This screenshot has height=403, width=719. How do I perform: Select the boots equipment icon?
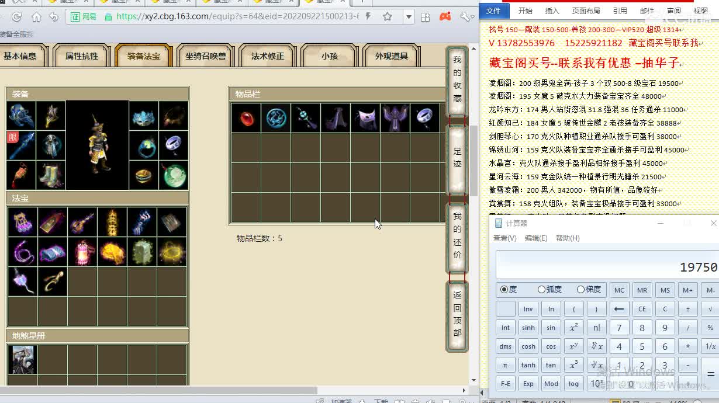(x=51, y=175)
